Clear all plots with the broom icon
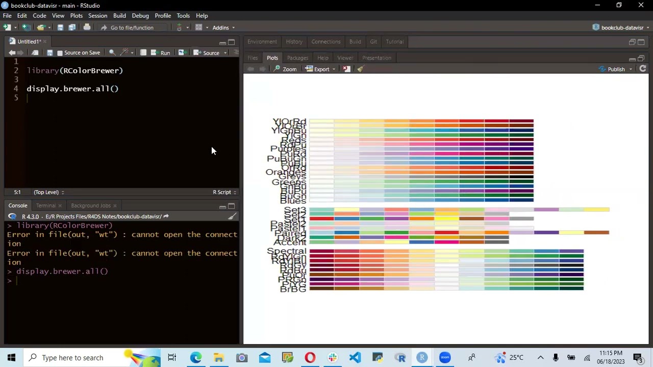 [360, 69]
